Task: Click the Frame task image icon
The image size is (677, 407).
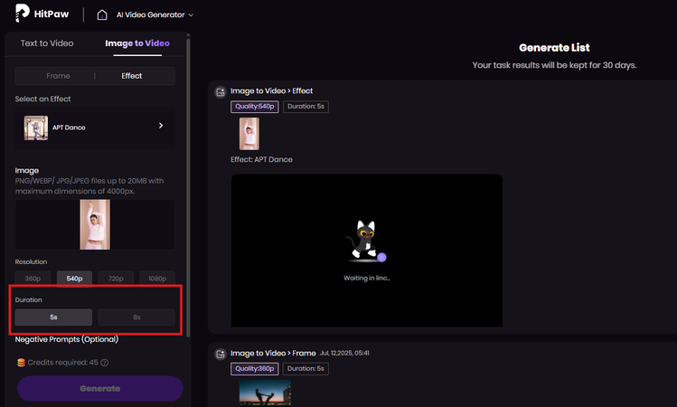Action: [x=221, y=355]
